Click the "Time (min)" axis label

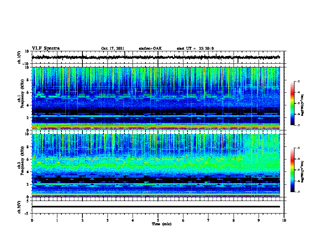click(x=162, y=224)
